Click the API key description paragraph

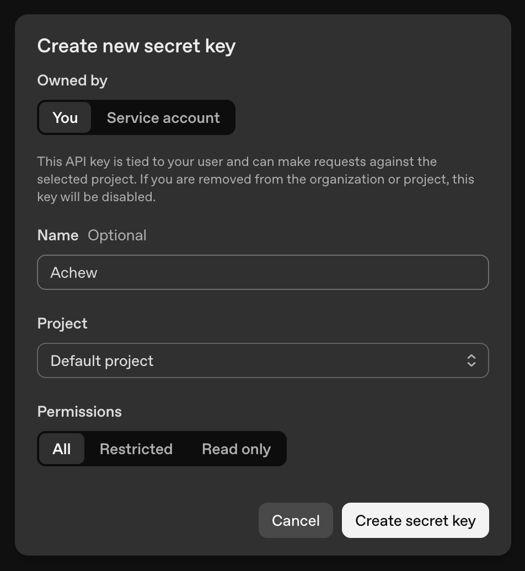(x=255, y=179)
